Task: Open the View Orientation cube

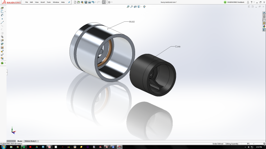Action: point(139,7)
